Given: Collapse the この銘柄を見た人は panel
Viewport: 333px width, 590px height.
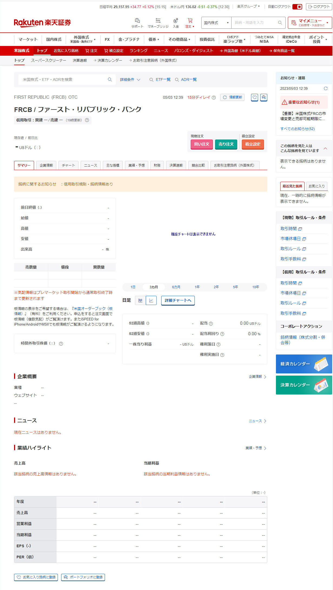Looking at the screenshot, I should [x=325, y=148].
